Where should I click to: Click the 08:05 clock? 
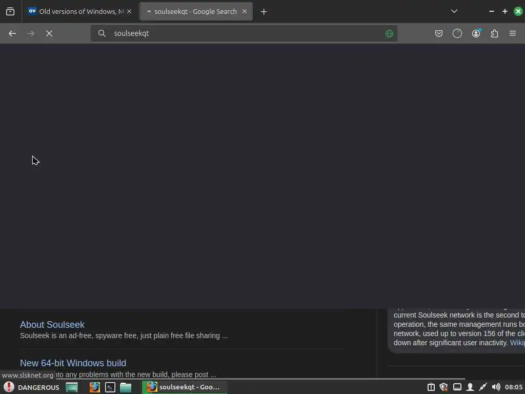[x=514, y=387]
